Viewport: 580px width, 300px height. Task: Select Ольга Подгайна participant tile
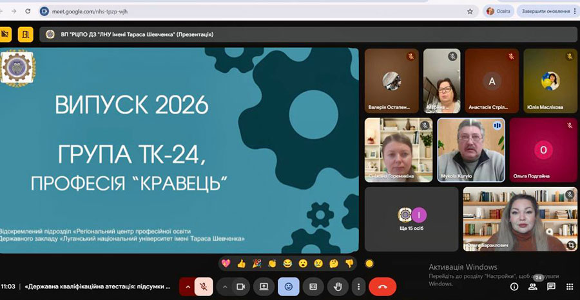543,150
